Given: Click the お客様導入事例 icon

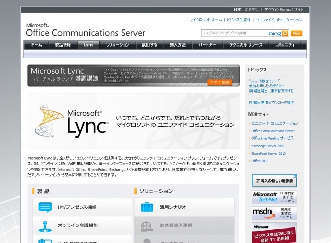Looking at the screenshot, I should tap(147, 226).
